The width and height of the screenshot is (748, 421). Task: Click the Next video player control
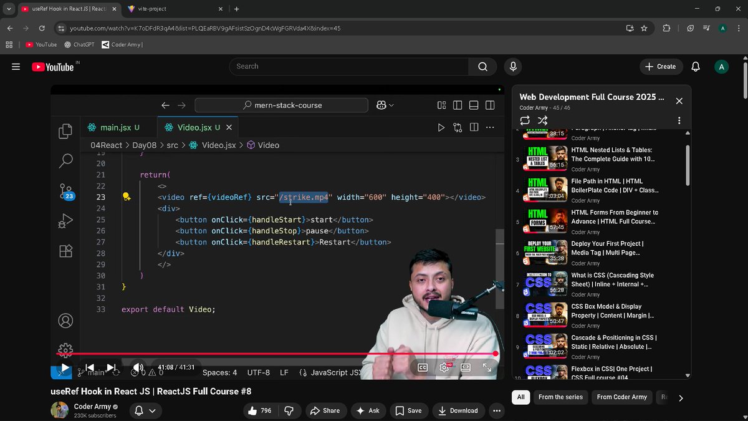[110, 368]
